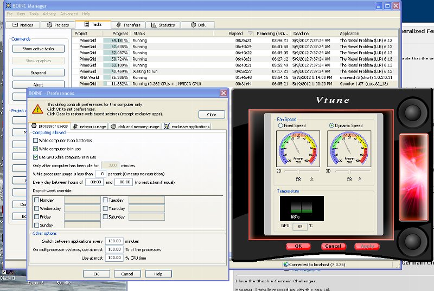This screenshot has width=434, height=291.
Task: Open the Activity menu
Action: coord(49,14)
